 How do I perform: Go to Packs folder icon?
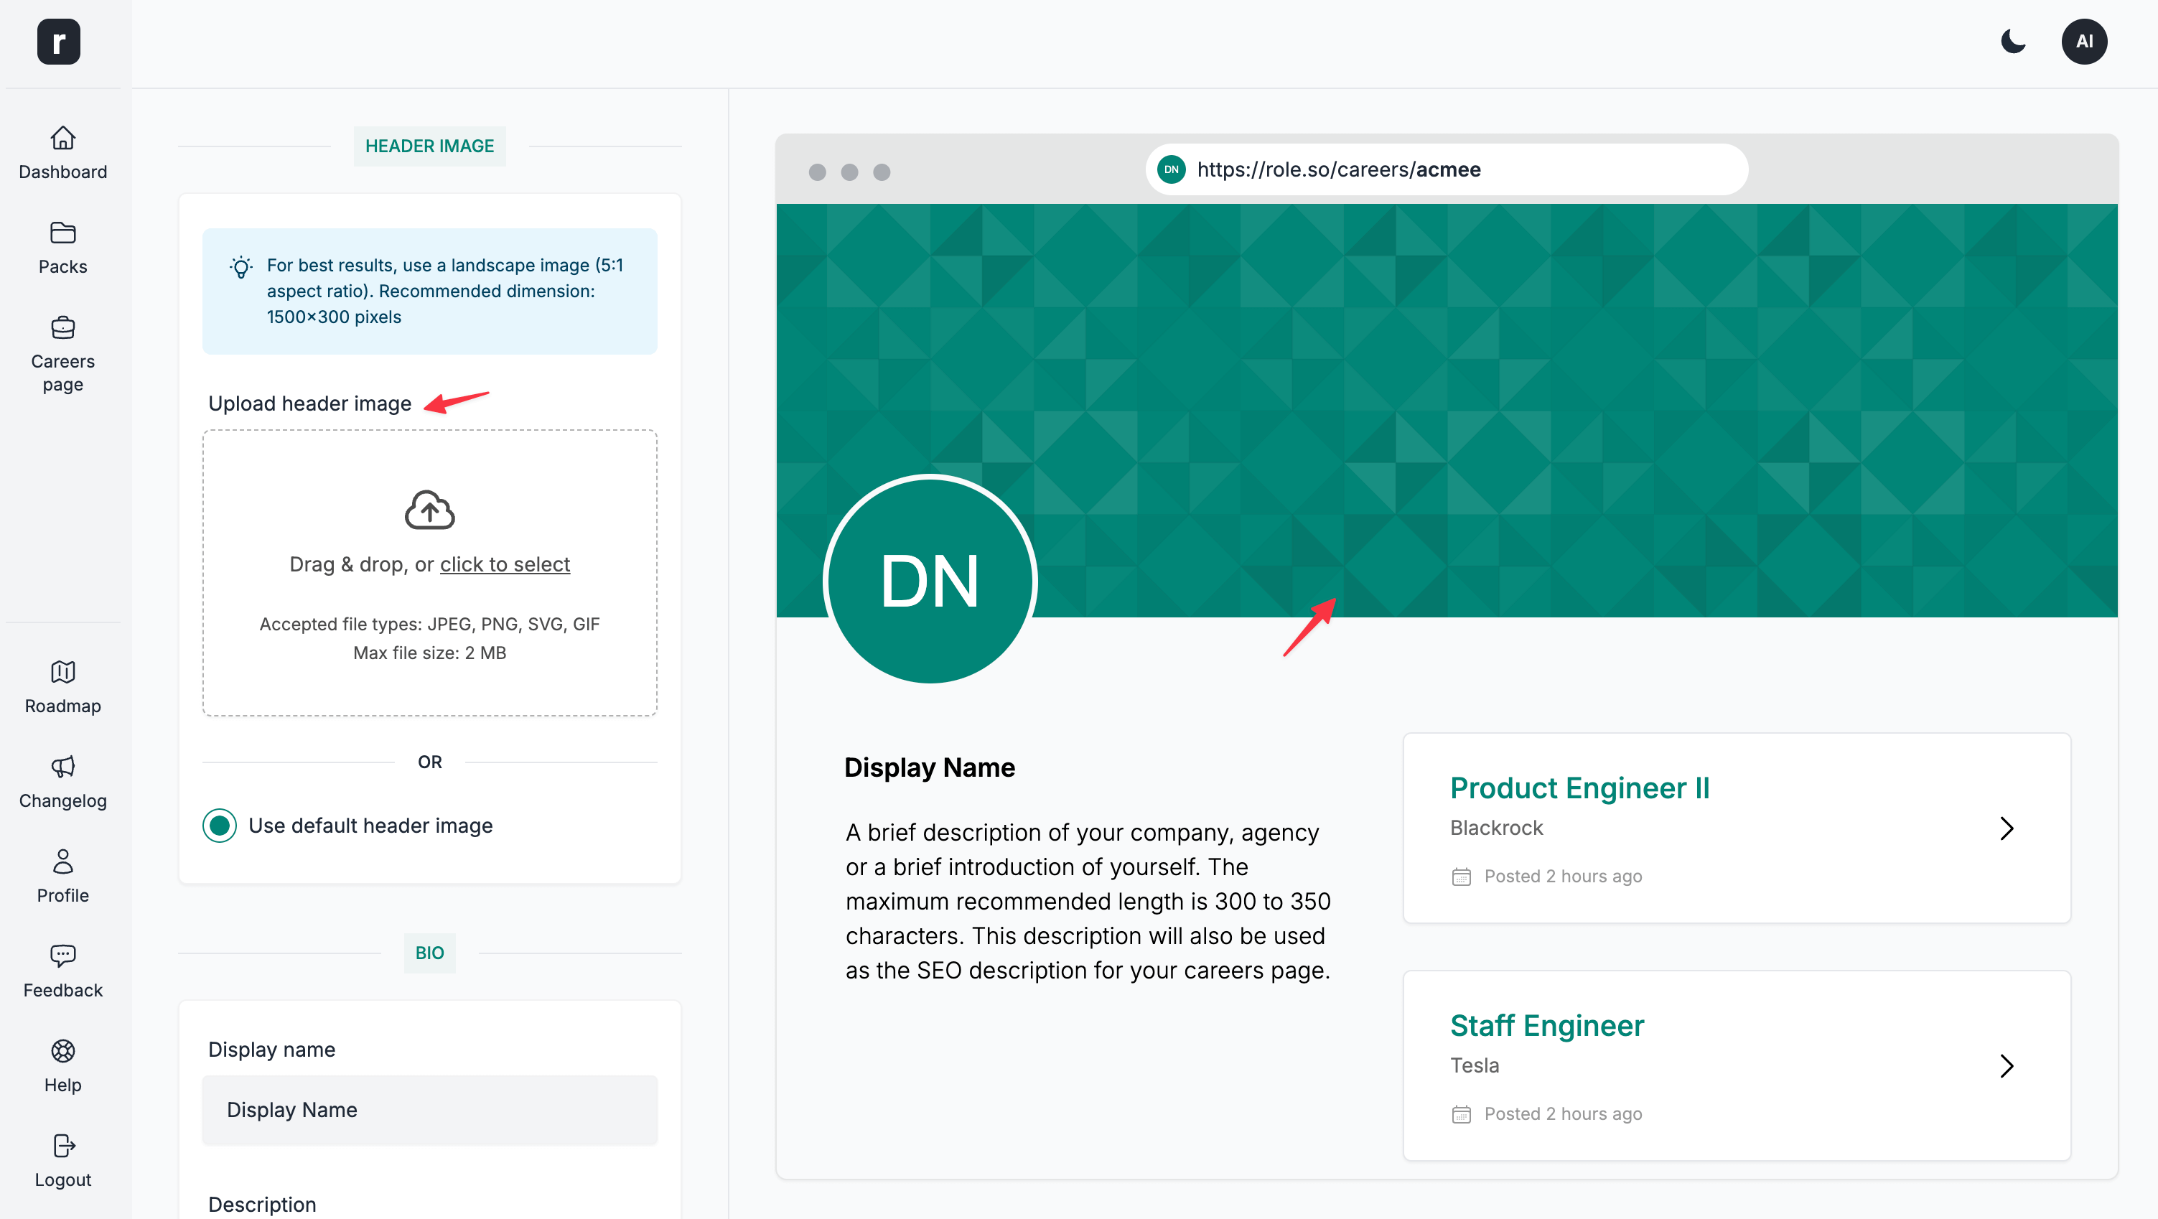point(63,232)
